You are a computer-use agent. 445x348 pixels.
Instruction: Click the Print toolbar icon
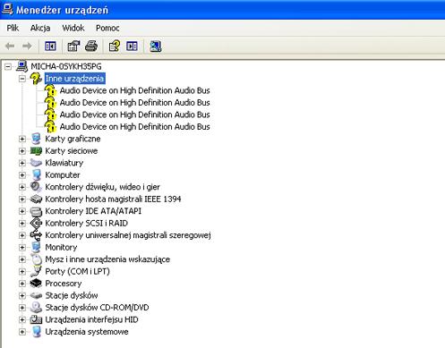[91, 47]
